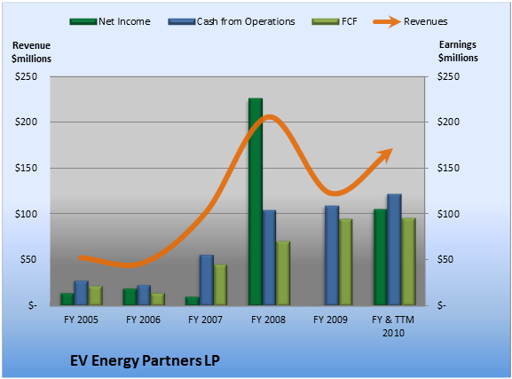
Task: Click the FCF legend swatch
Action: point(326,22)
